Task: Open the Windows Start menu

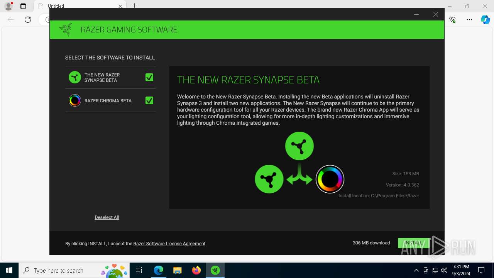Action: [9, 270]
